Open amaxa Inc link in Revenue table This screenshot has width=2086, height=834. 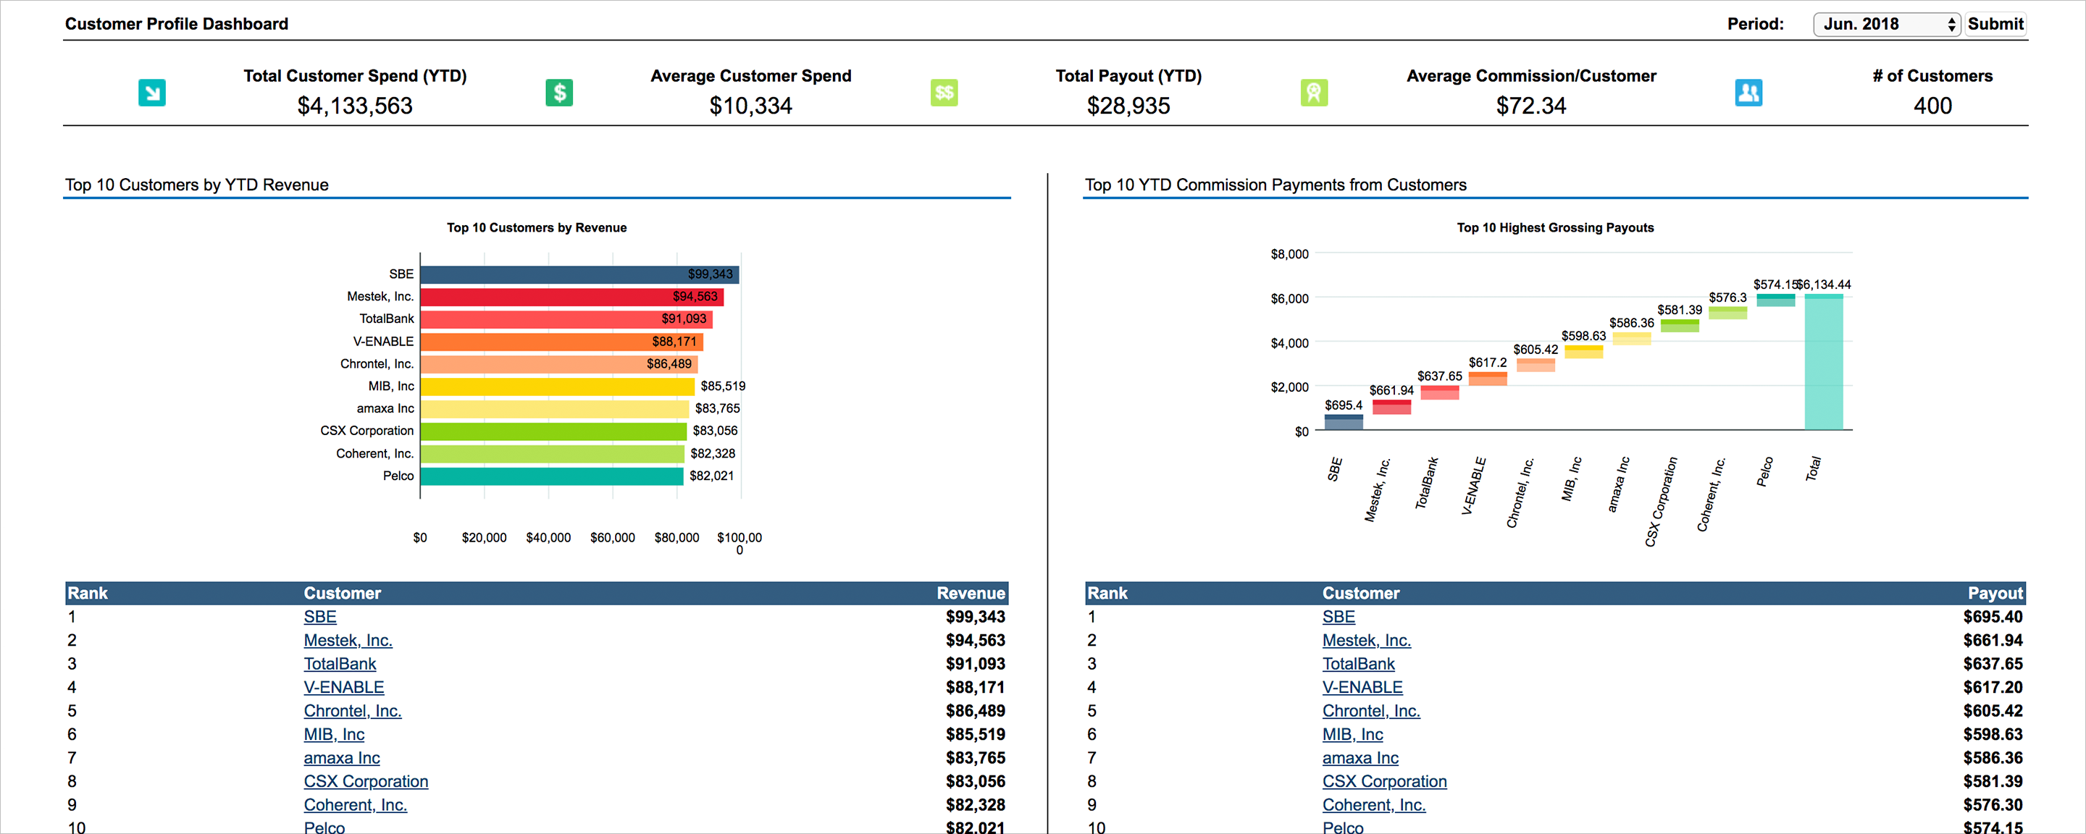click(342, 758)
